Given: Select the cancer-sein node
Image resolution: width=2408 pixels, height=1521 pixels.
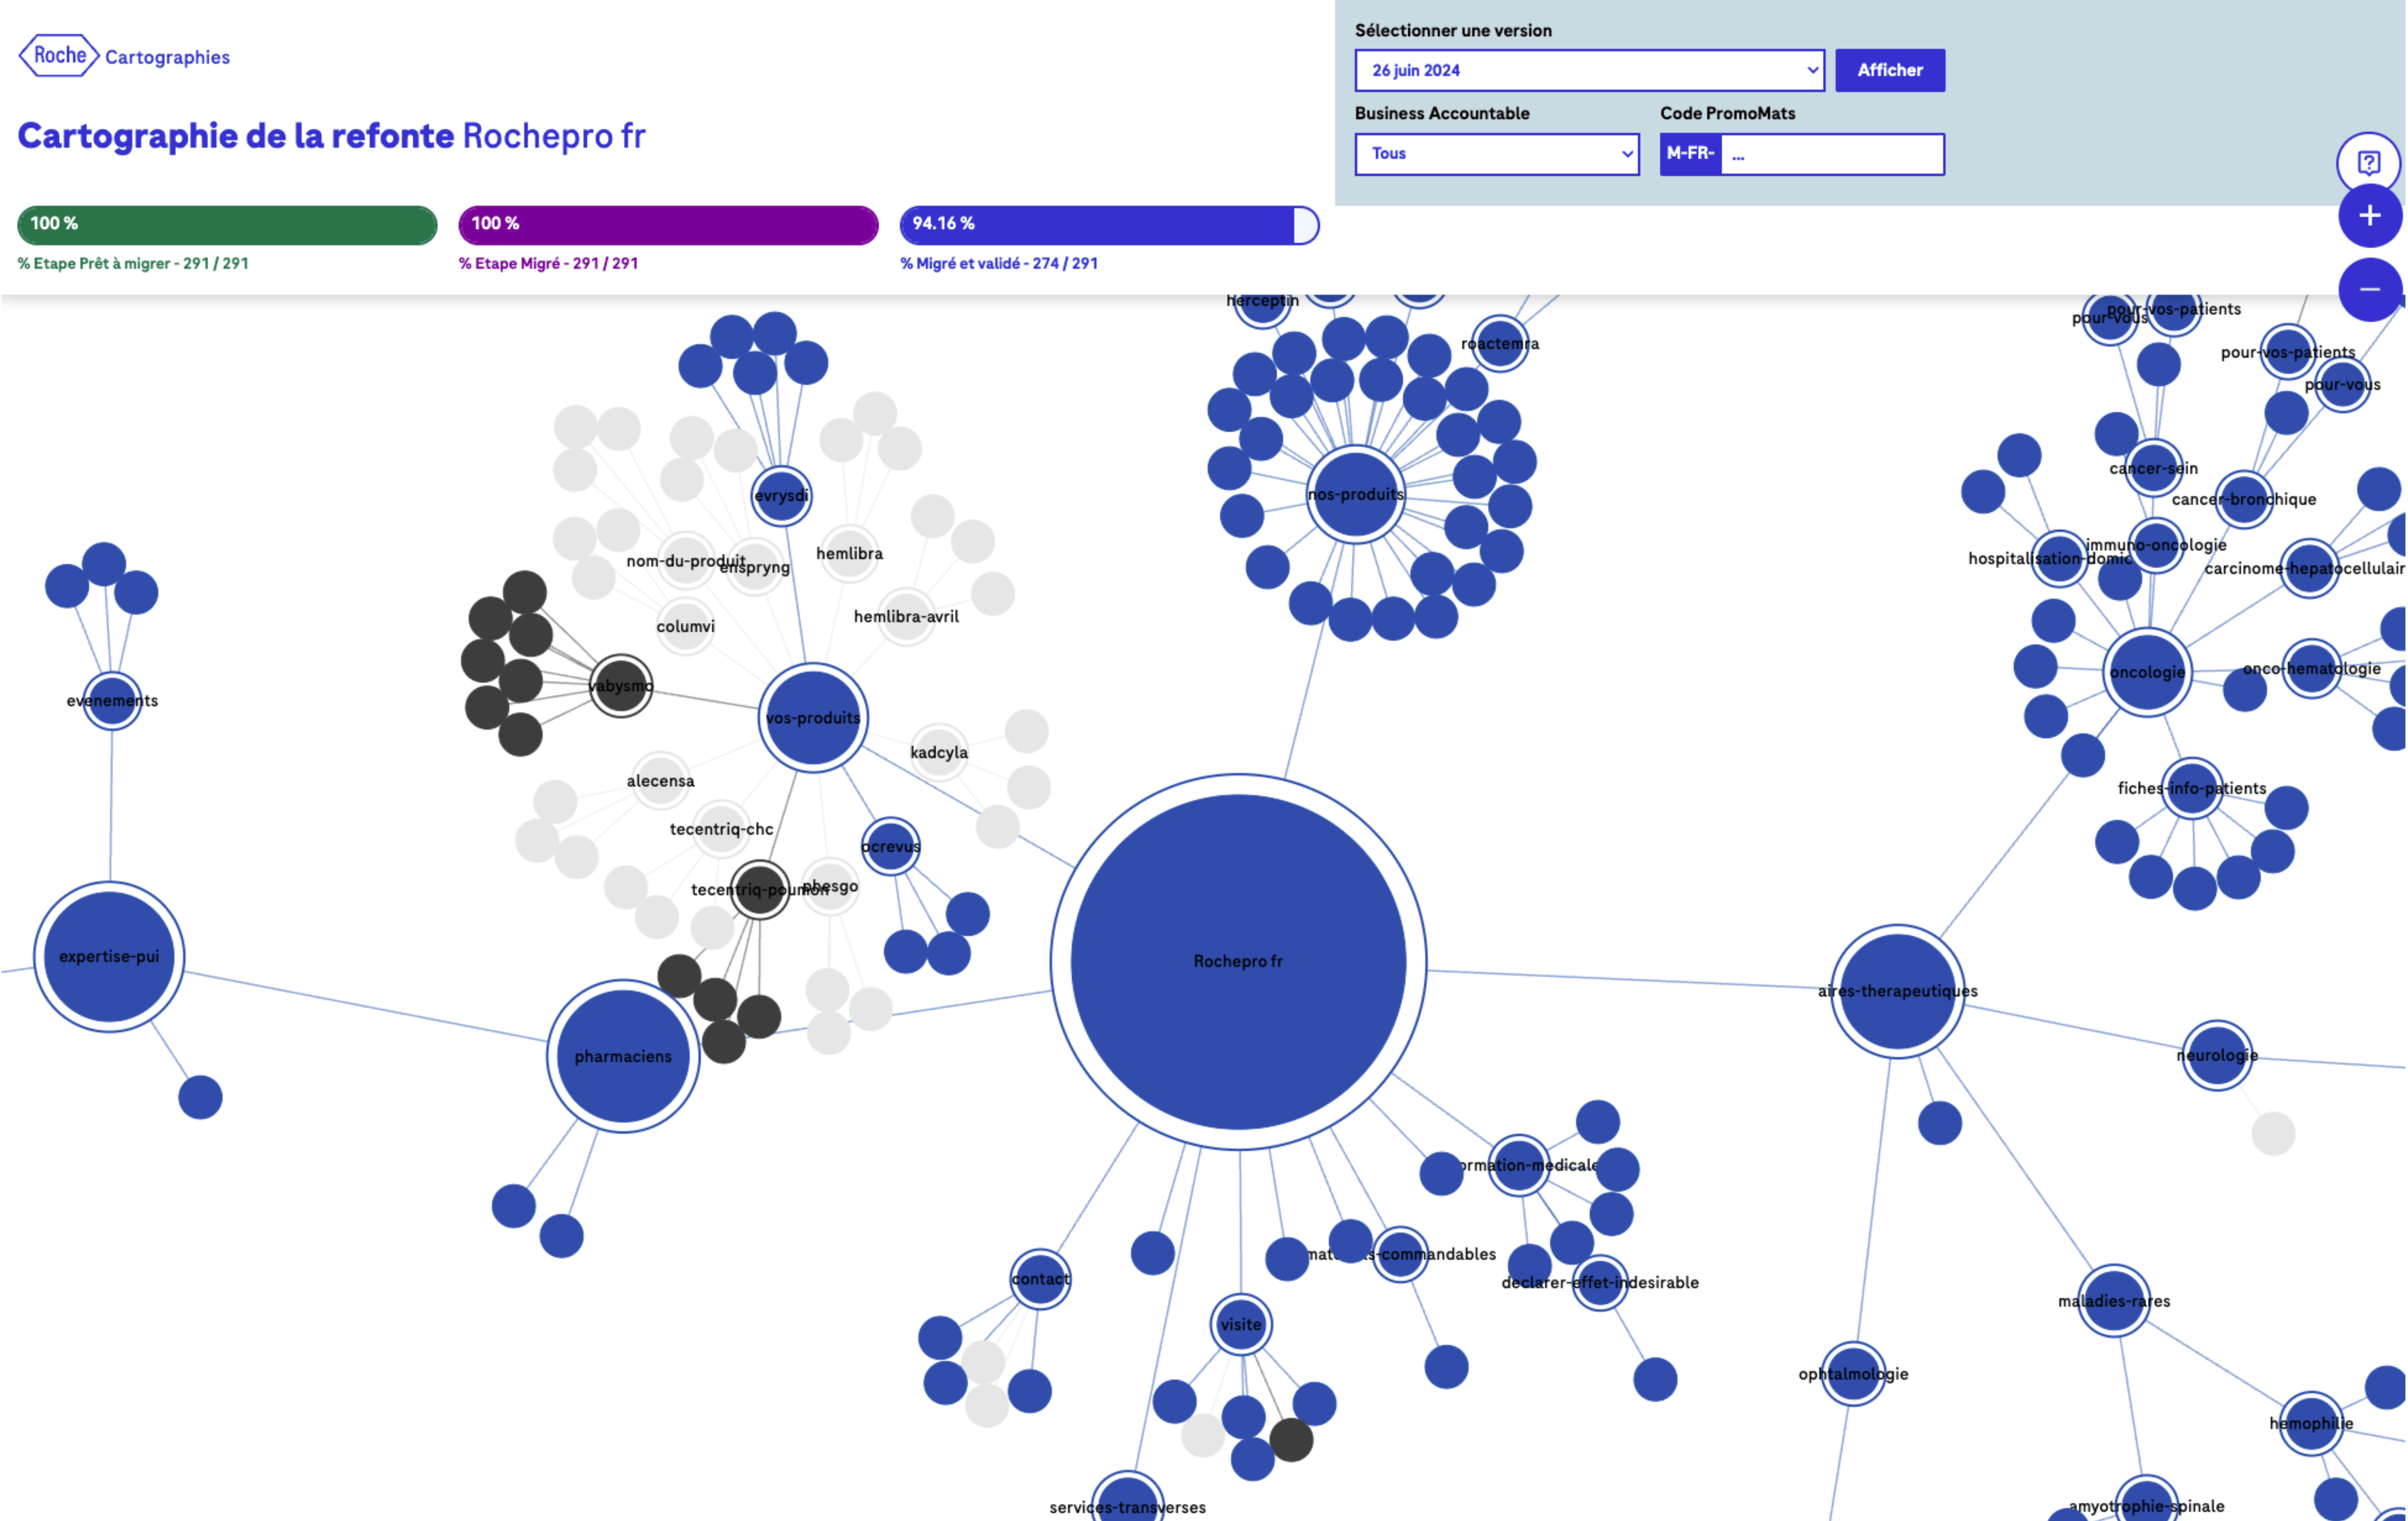Looking at the screenshot, I should pyautogui.click(x=2153, y=468).
